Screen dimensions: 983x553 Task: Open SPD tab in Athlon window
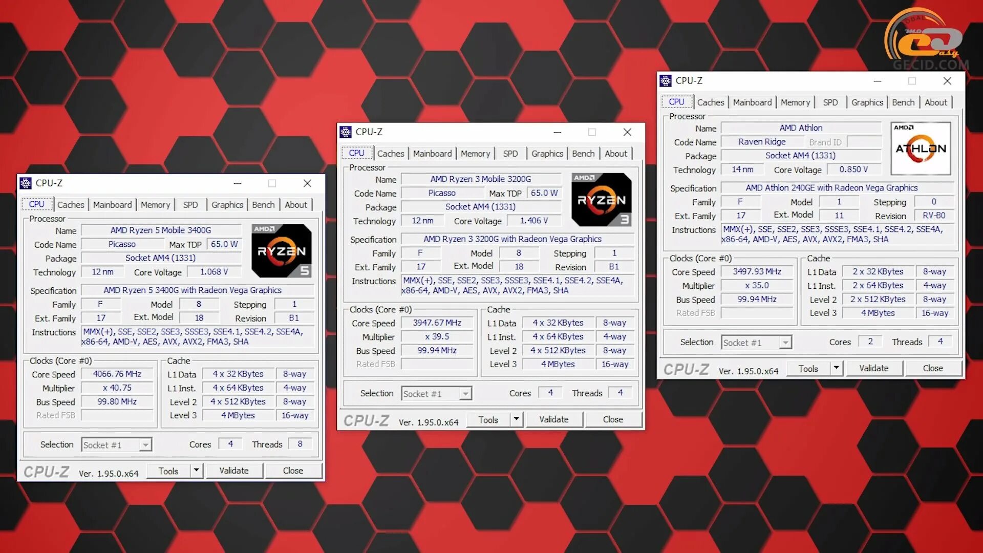point(830,102)
